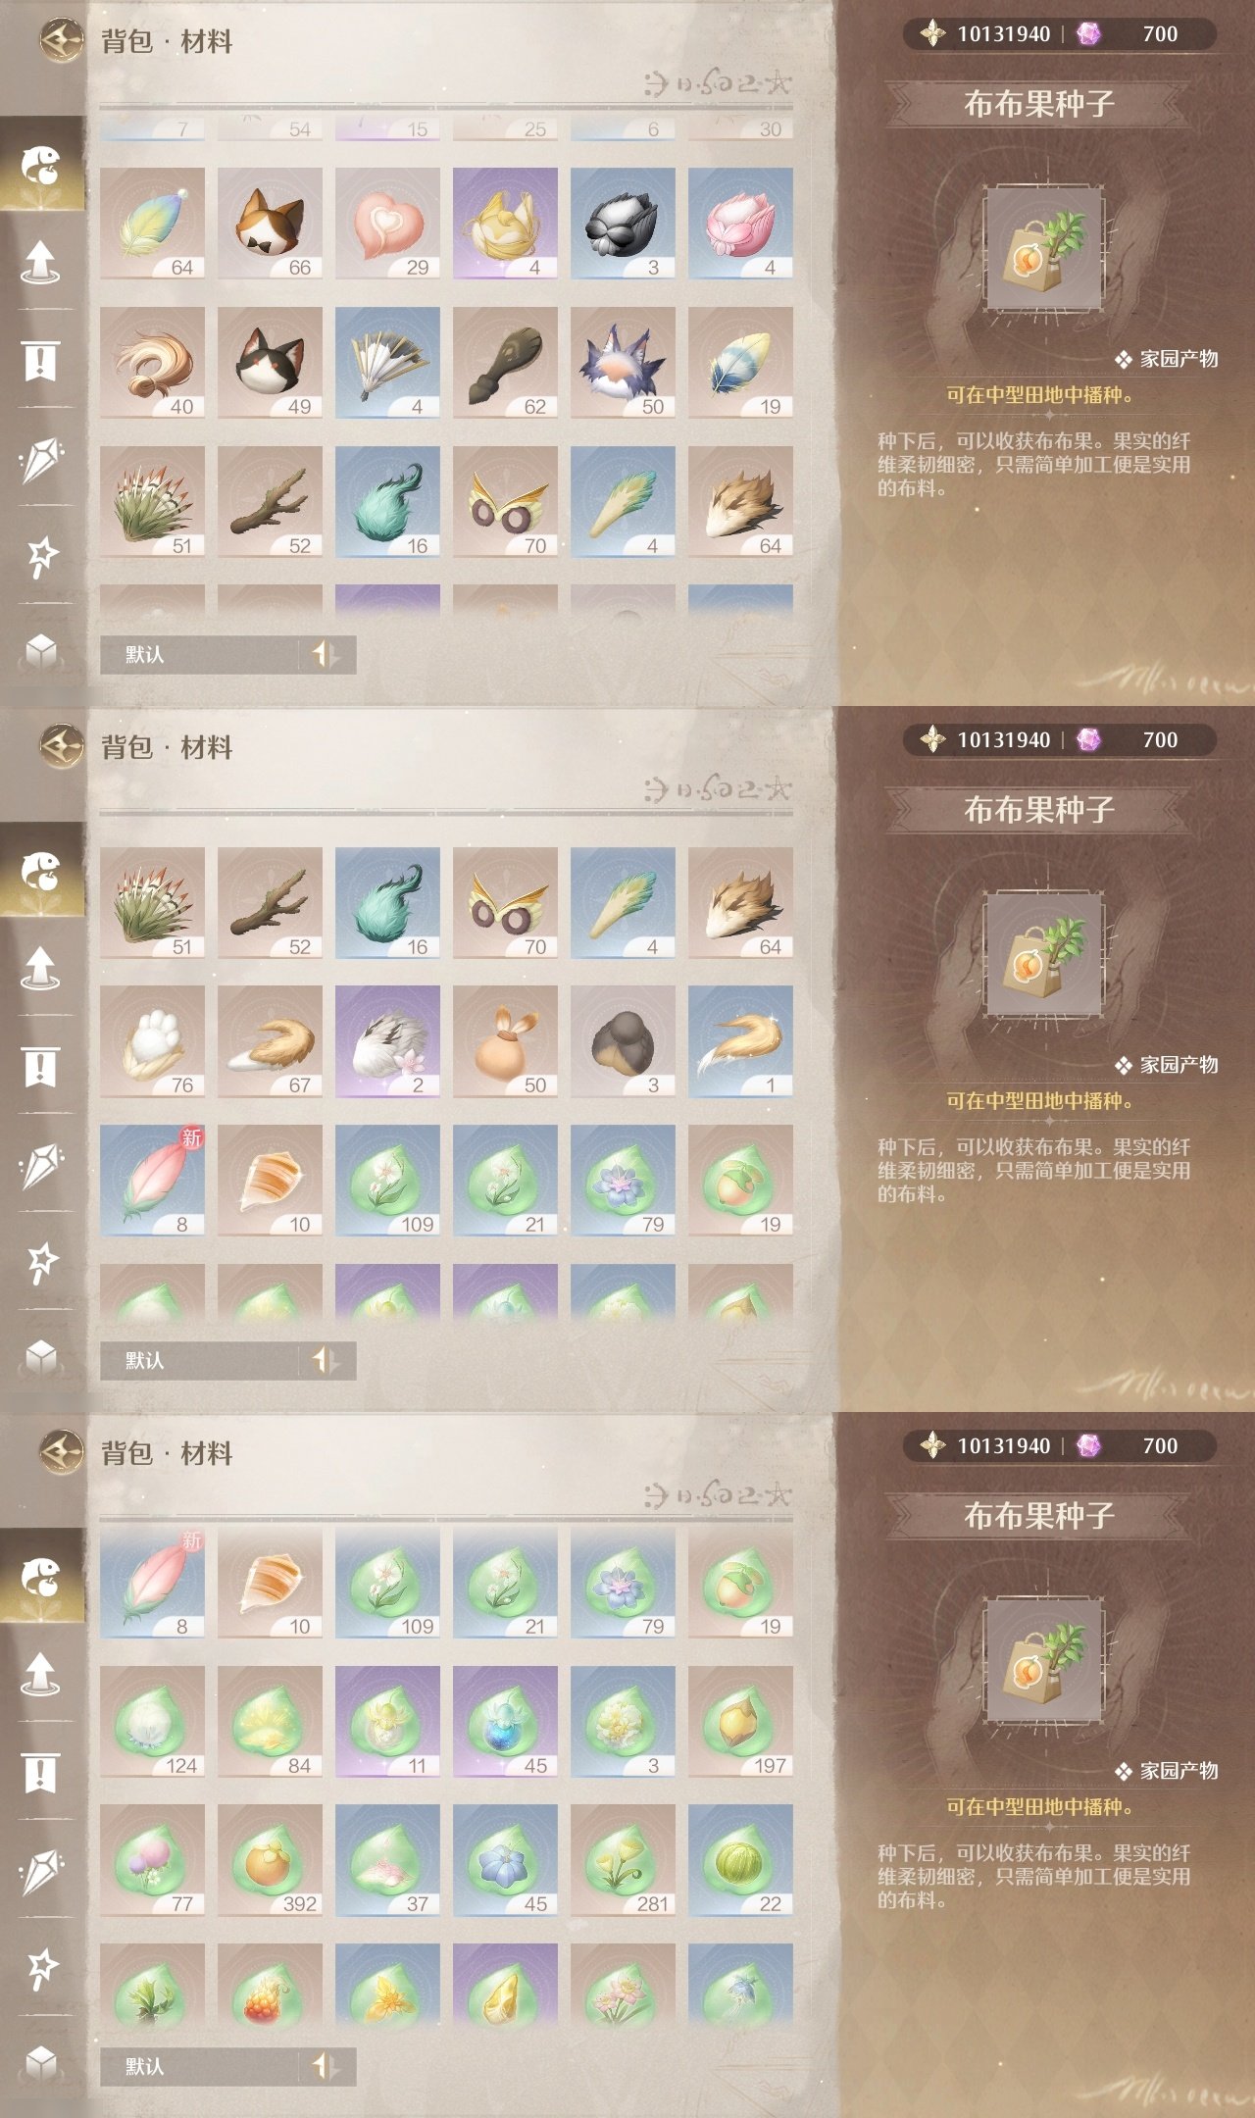1255x2118 pixels.
Task: Pick the black mask item with count 3
Action: [623, 224]
